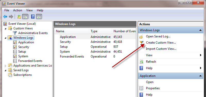
Task: Click the Back arrow toolbar icon
Action: [x=5, y=17]
